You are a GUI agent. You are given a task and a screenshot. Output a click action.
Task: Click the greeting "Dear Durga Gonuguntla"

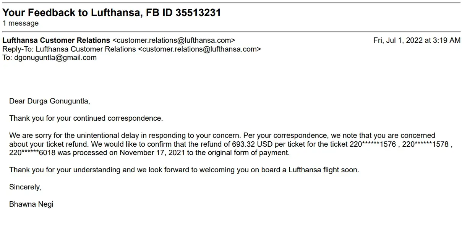click(50, 101)
